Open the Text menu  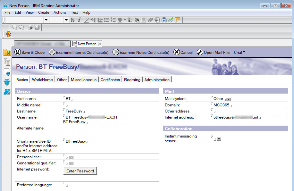(74, 12)
